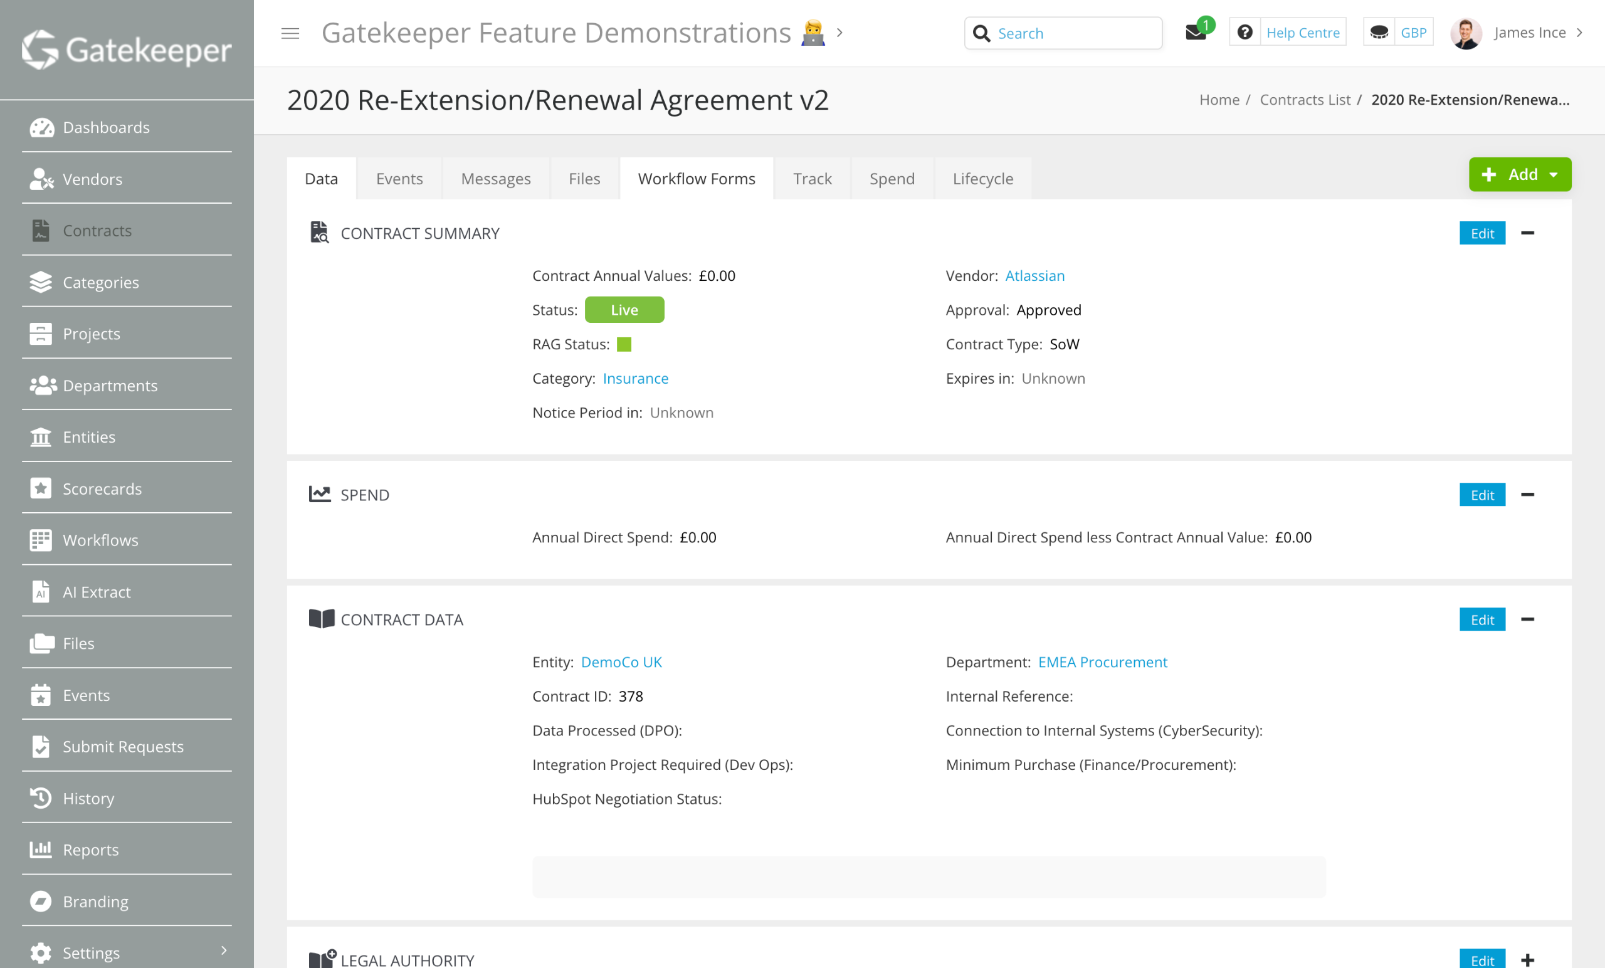Click the History clock icon

[x=40, y=798]
